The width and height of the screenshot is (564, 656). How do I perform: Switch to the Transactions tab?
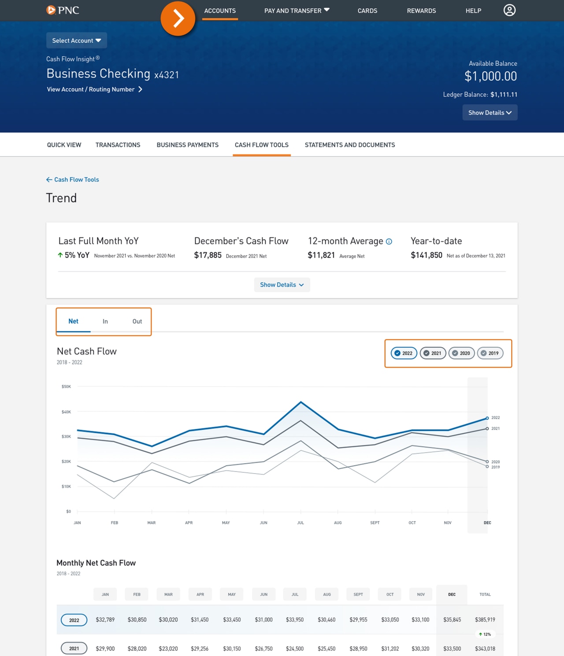118,144
